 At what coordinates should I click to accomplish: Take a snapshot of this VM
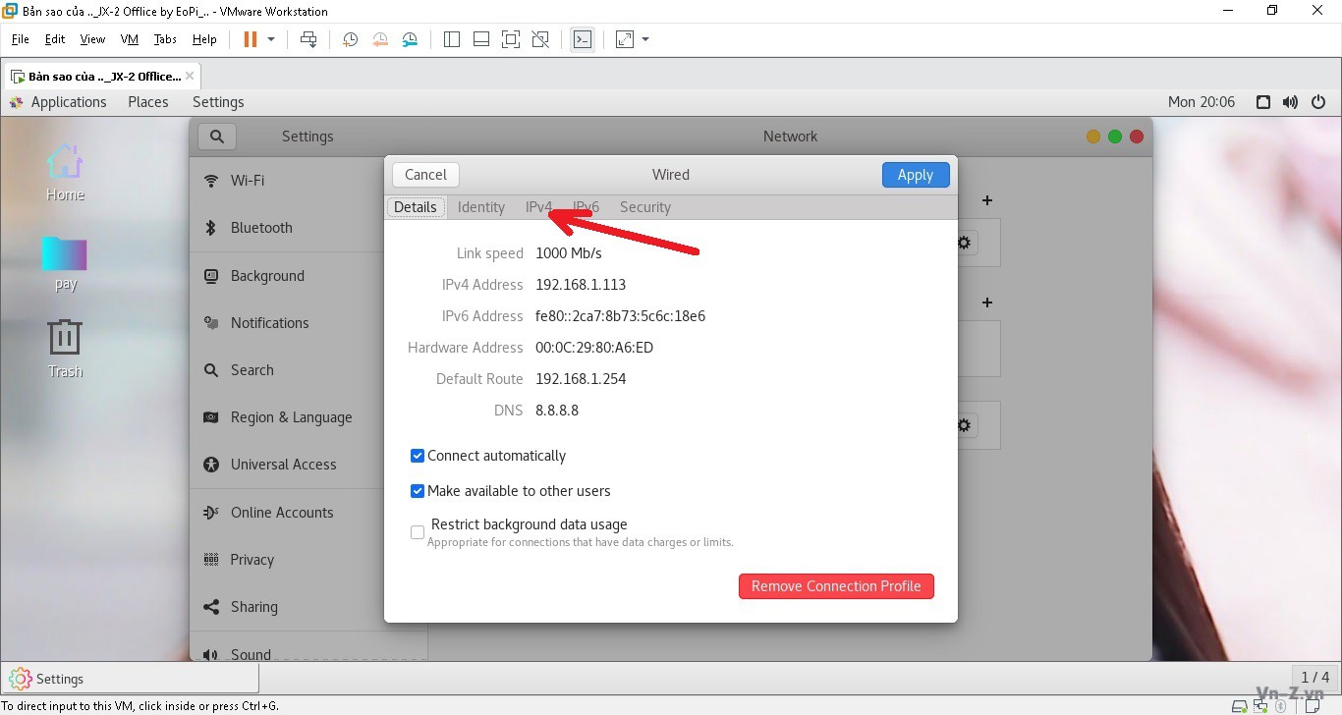point(351,39)
